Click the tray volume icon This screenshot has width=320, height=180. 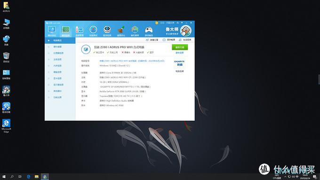pyautogui.click(x=293, y=177)
